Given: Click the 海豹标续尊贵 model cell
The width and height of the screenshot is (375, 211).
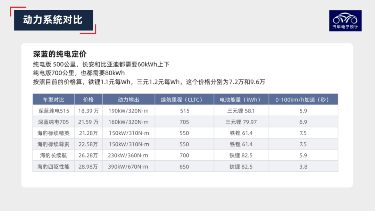Looking at the screenshot, I should [53, 144].
